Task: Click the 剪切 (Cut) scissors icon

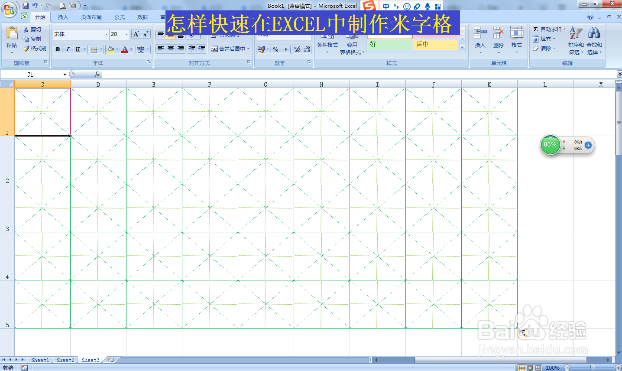Action: [26, 29]
